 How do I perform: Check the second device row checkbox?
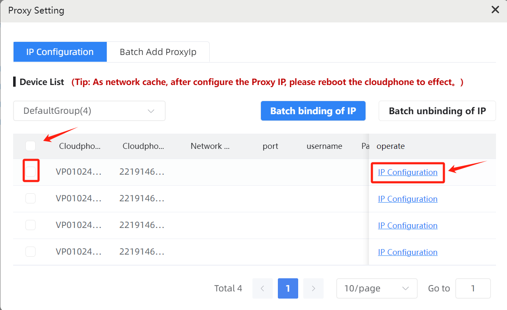30,198
